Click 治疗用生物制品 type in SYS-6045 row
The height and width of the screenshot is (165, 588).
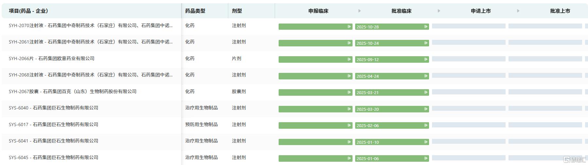(201, 157)
